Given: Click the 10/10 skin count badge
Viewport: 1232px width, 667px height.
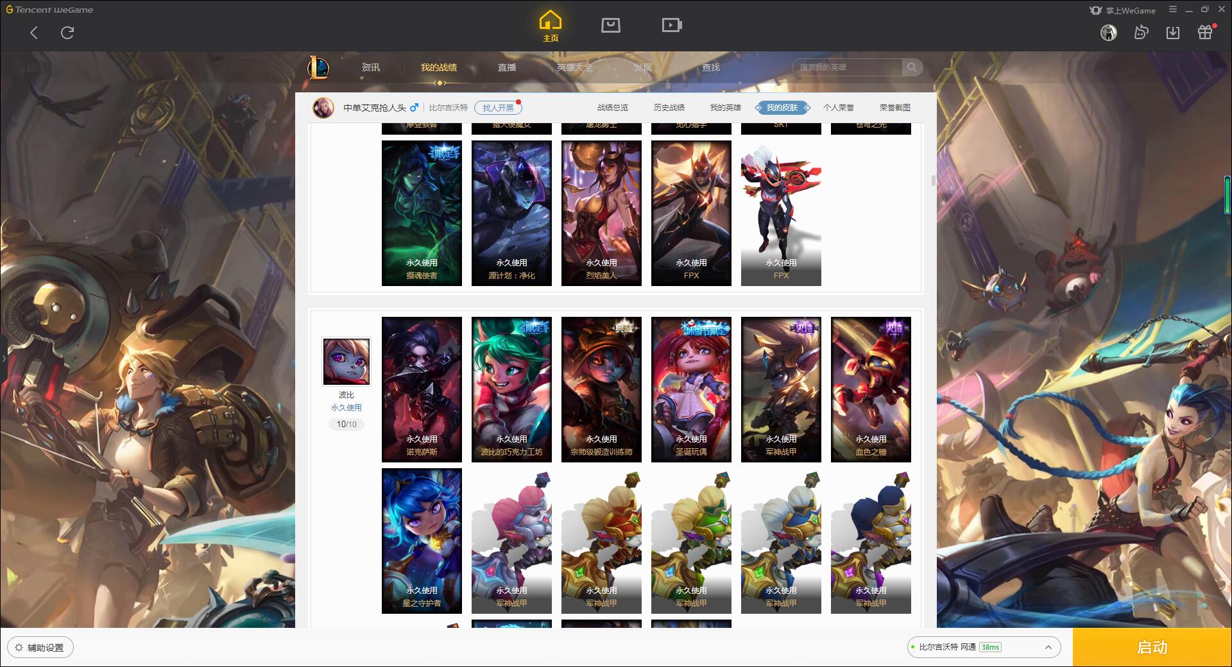Looking at the screenshot, I should (346, 425).
